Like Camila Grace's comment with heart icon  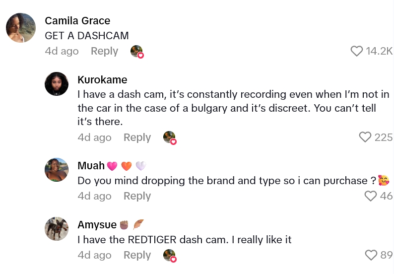357,51
